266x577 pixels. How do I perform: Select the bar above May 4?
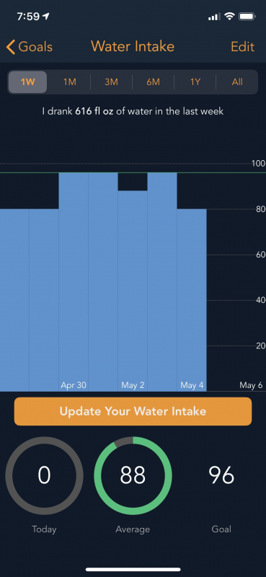point(192,300)
